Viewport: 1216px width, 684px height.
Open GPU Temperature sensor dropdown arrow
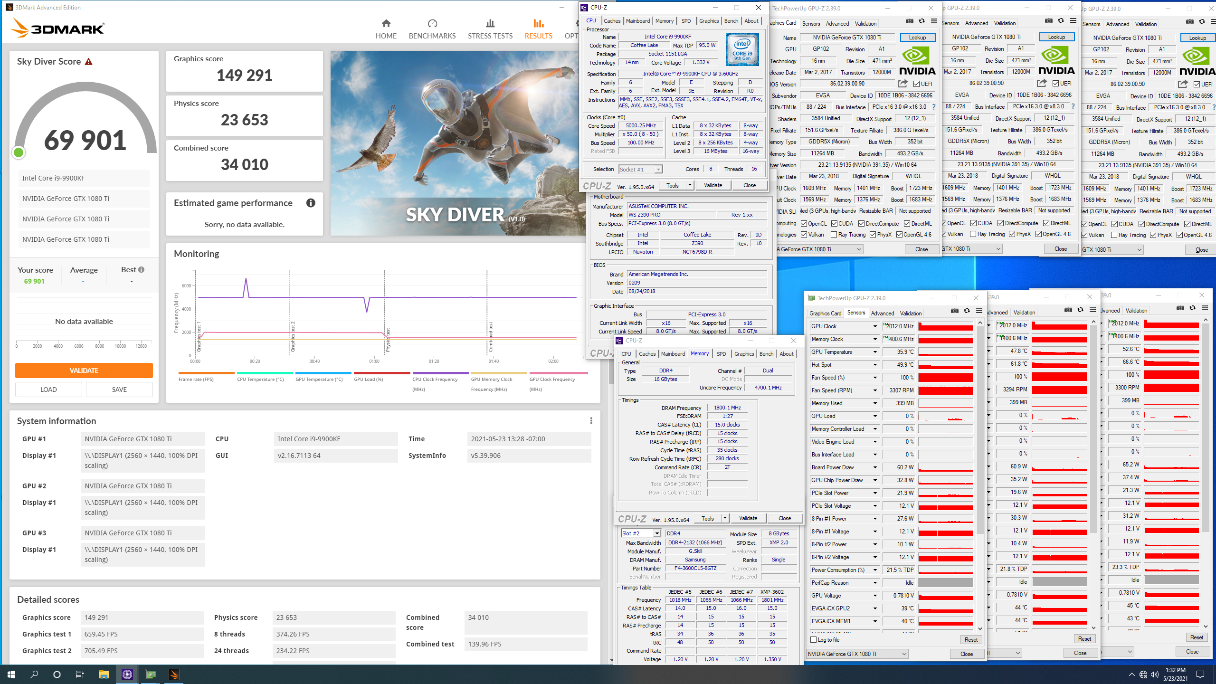click(x=875, y=352)
